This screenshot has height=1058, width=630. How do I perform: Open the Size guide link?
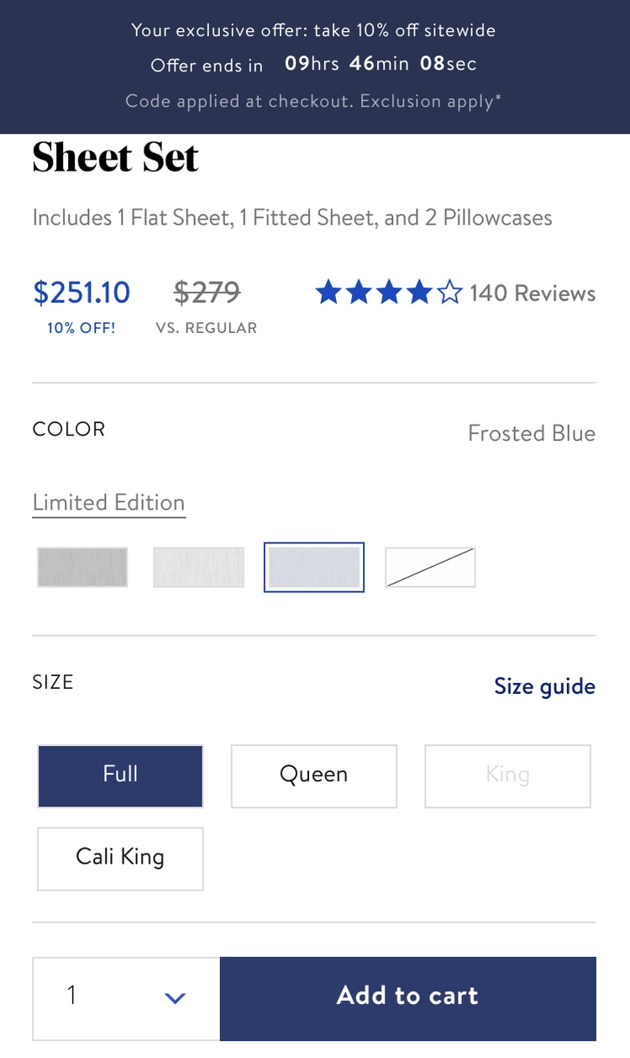[x=544, y=686]
